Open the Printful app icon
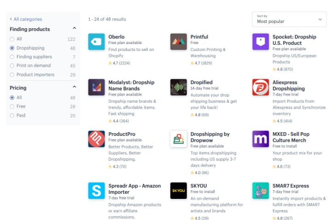The width and height of the screenshot is (336, 220). pyautogui.click(x=179, y=42)
